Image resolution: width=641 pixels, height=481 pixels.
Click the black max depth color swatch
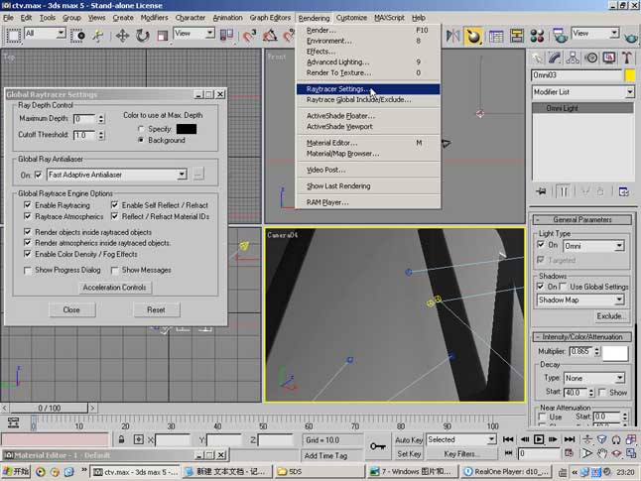[187, 129]
